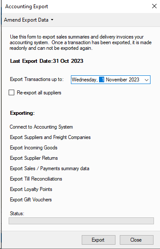The height and width of the screenshot is (249, 160).
Task: Click Wednesday in the date field
Action: [84, 80]
